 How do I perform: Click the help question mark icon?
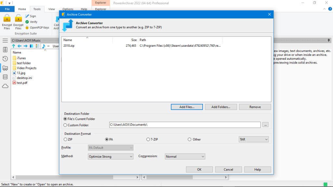(330, 9)
